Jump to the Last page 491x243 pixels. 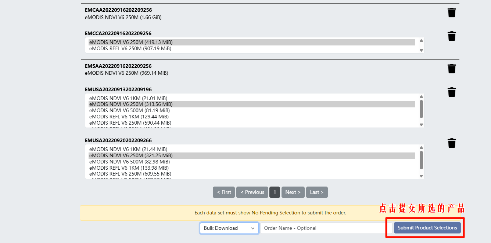pyautogui.click(x=316, y=192)
